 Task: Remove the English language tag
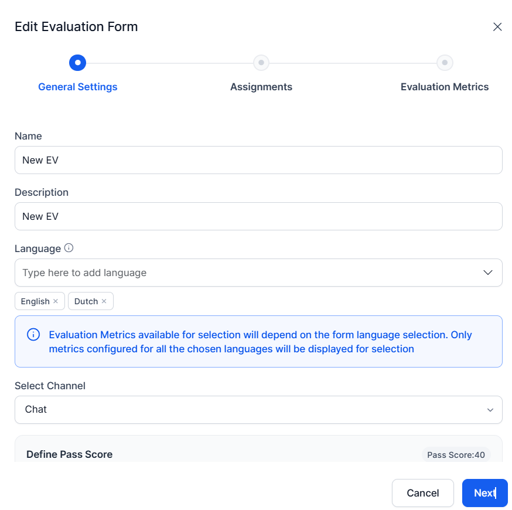[56, 301]
